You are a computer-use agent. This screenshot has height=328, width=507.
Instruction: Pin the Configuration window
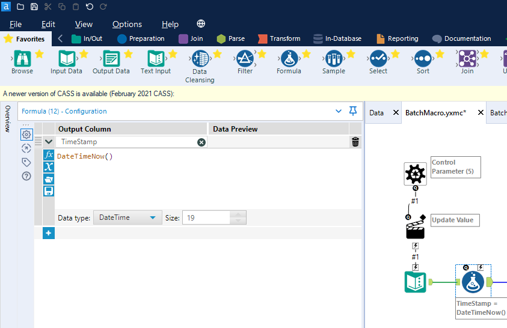point(353,111)
